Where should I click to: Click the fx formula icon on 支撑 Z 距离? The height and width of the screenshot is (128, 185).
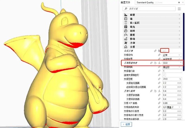pyautogui.click(x=159, y=91)
